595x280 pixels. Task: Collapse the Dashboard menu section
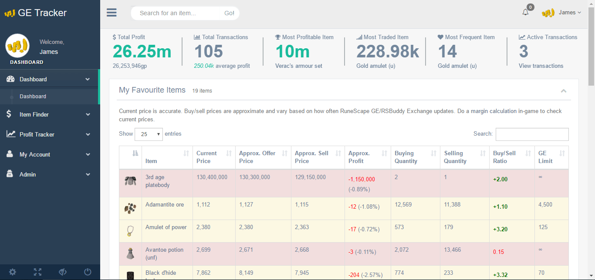(x=50, y=79)
